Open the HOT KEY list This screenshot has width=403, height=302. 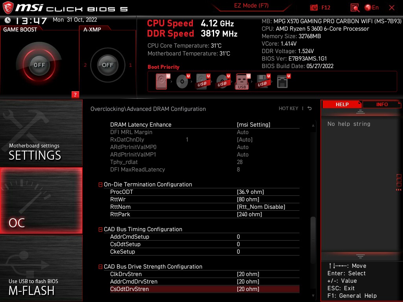point(288,109)
